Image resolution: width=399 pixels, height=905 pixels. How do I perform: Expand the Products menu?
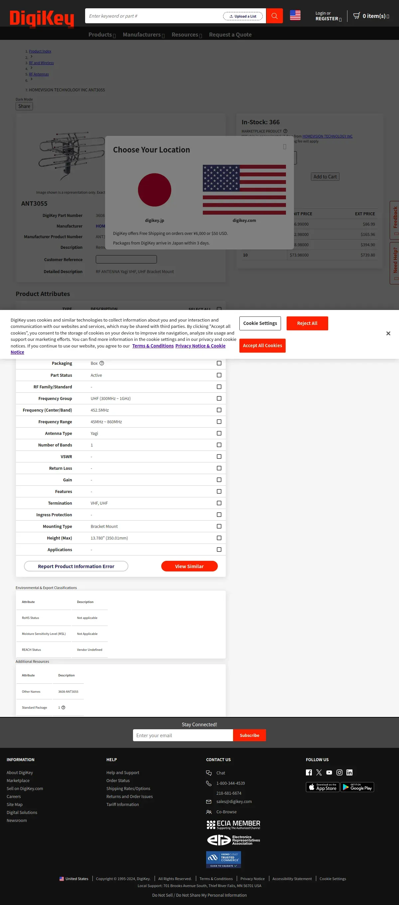pyautogui.click(x=102, y=35)
